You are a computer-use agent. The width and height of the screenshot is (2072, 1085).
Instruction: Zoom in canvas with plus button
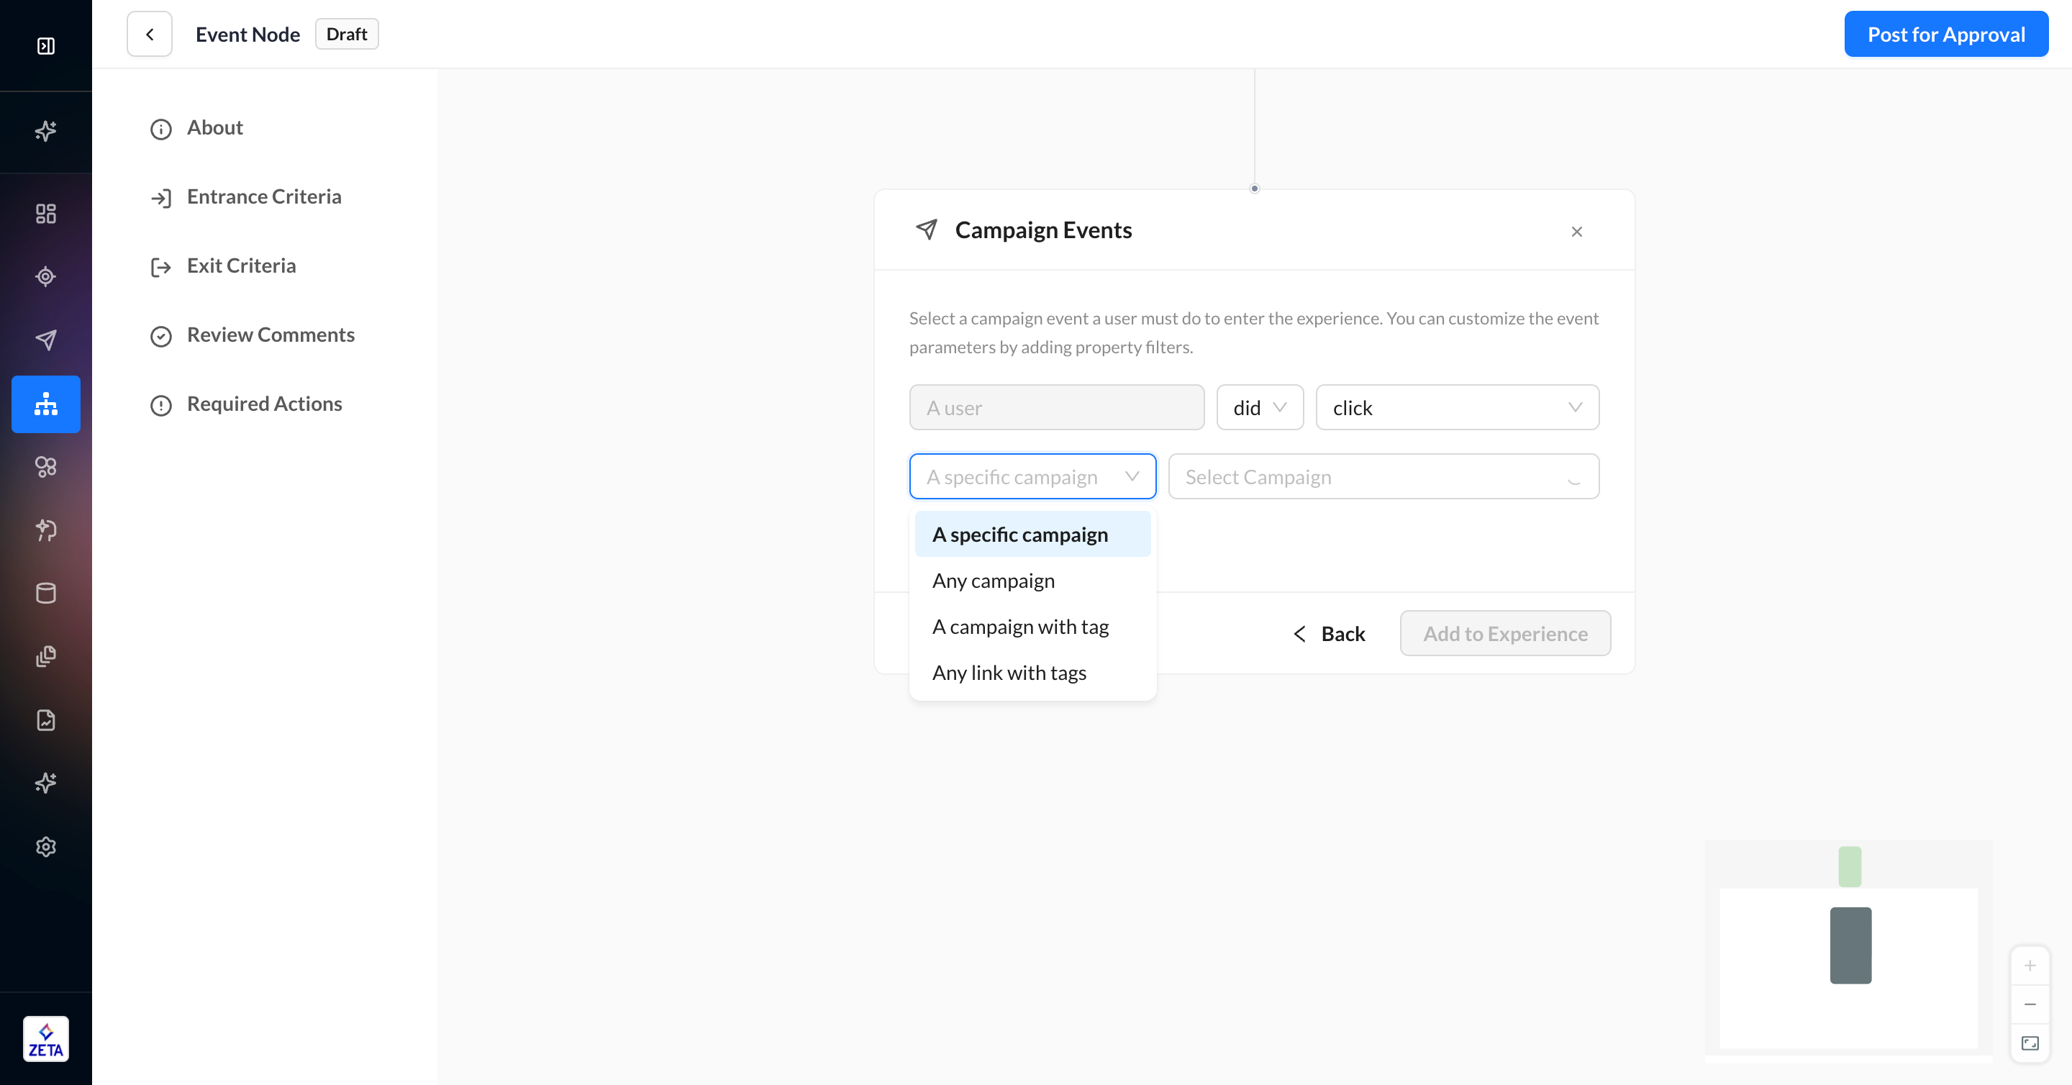click(x=2030, y=966)
